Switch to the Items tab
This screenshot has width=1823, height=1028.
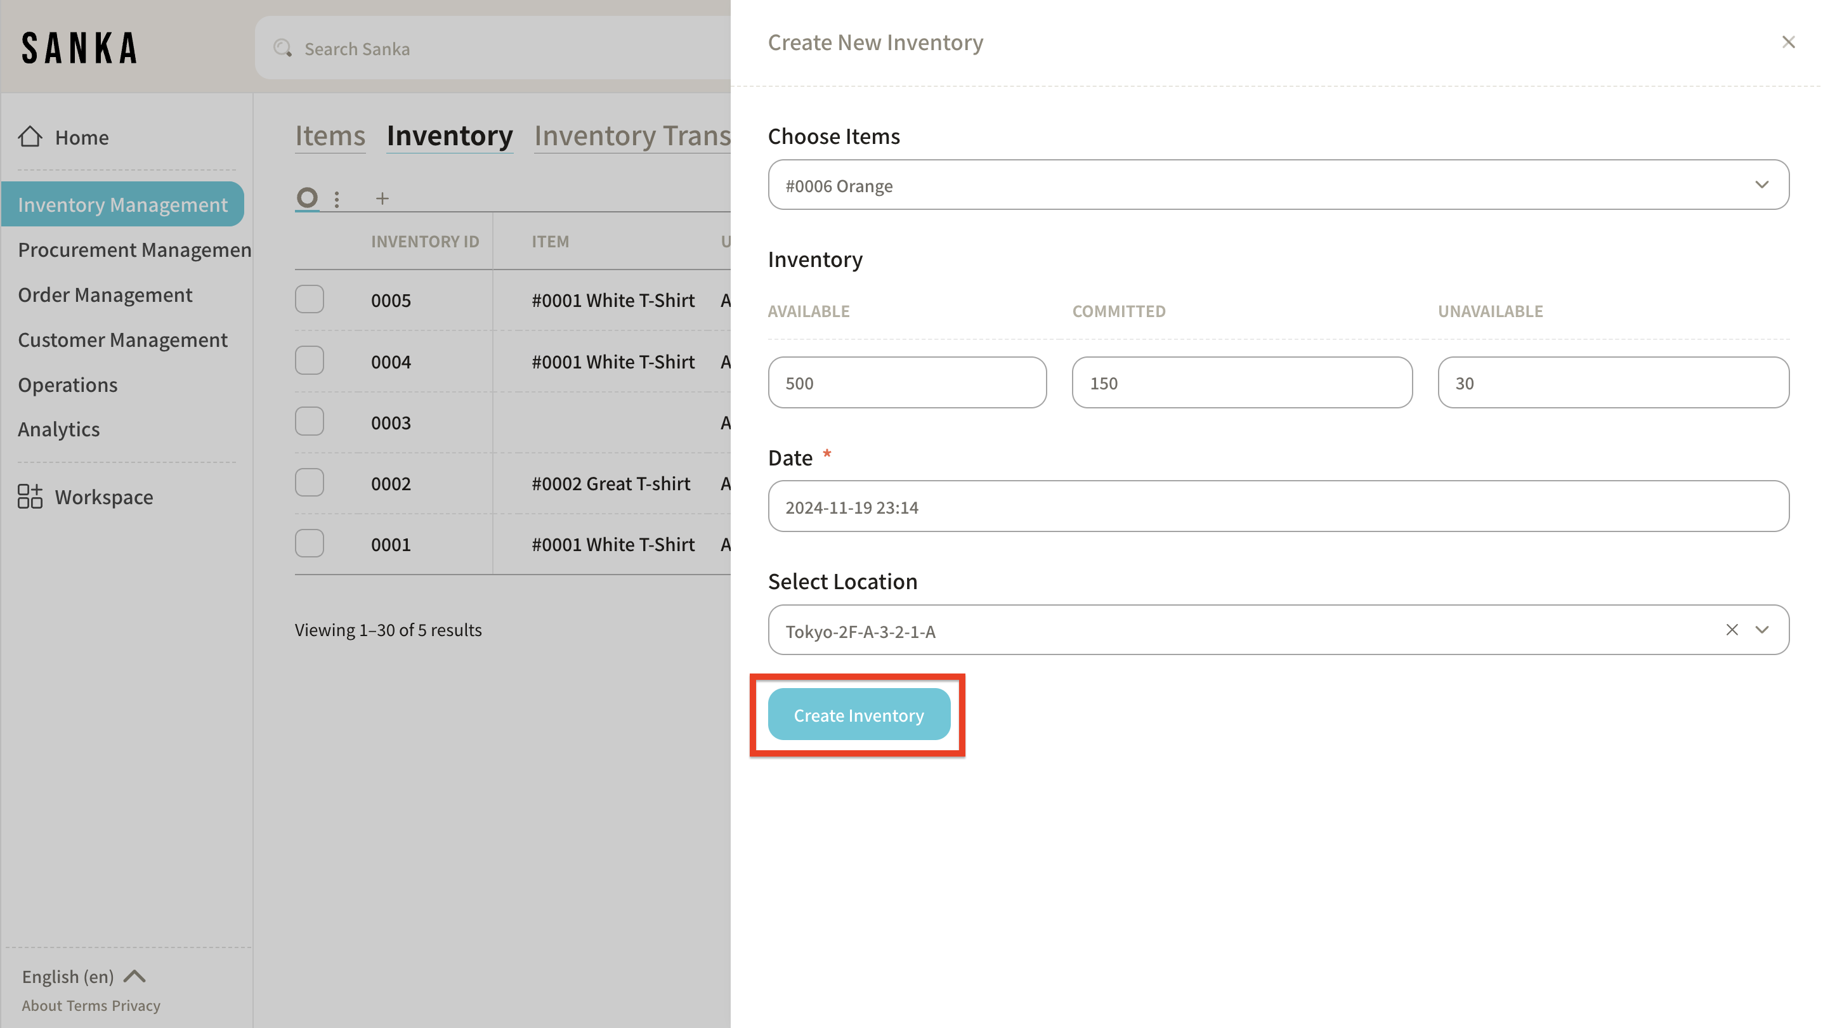tap(330, 135)
